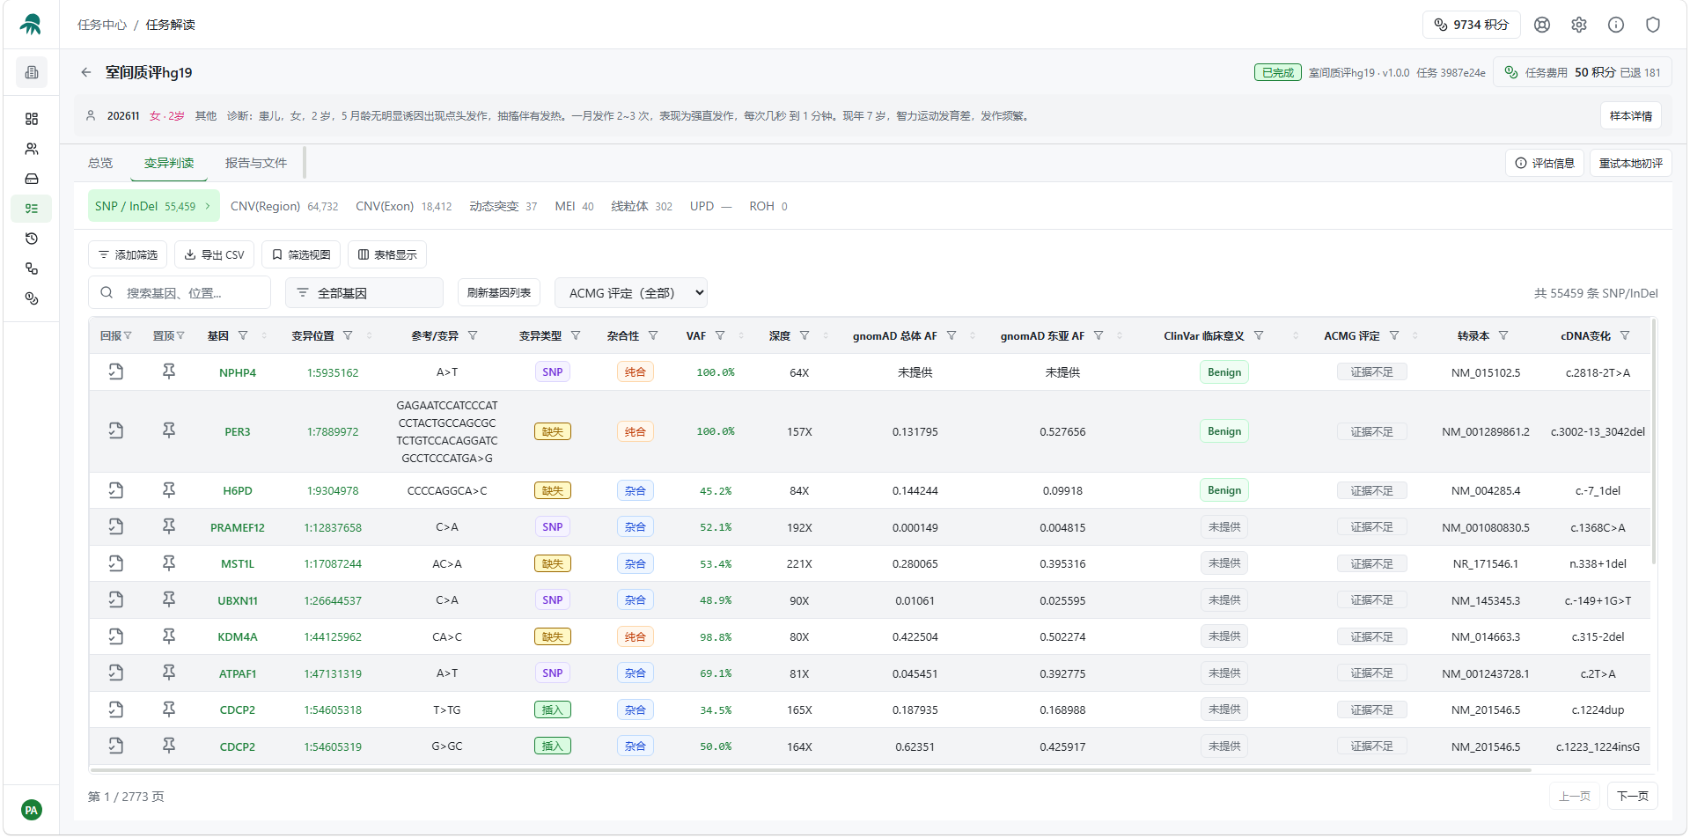The image size is (1690, 838).
Task: Open settings gear icon in top bar
Action: click(1579, 25)
